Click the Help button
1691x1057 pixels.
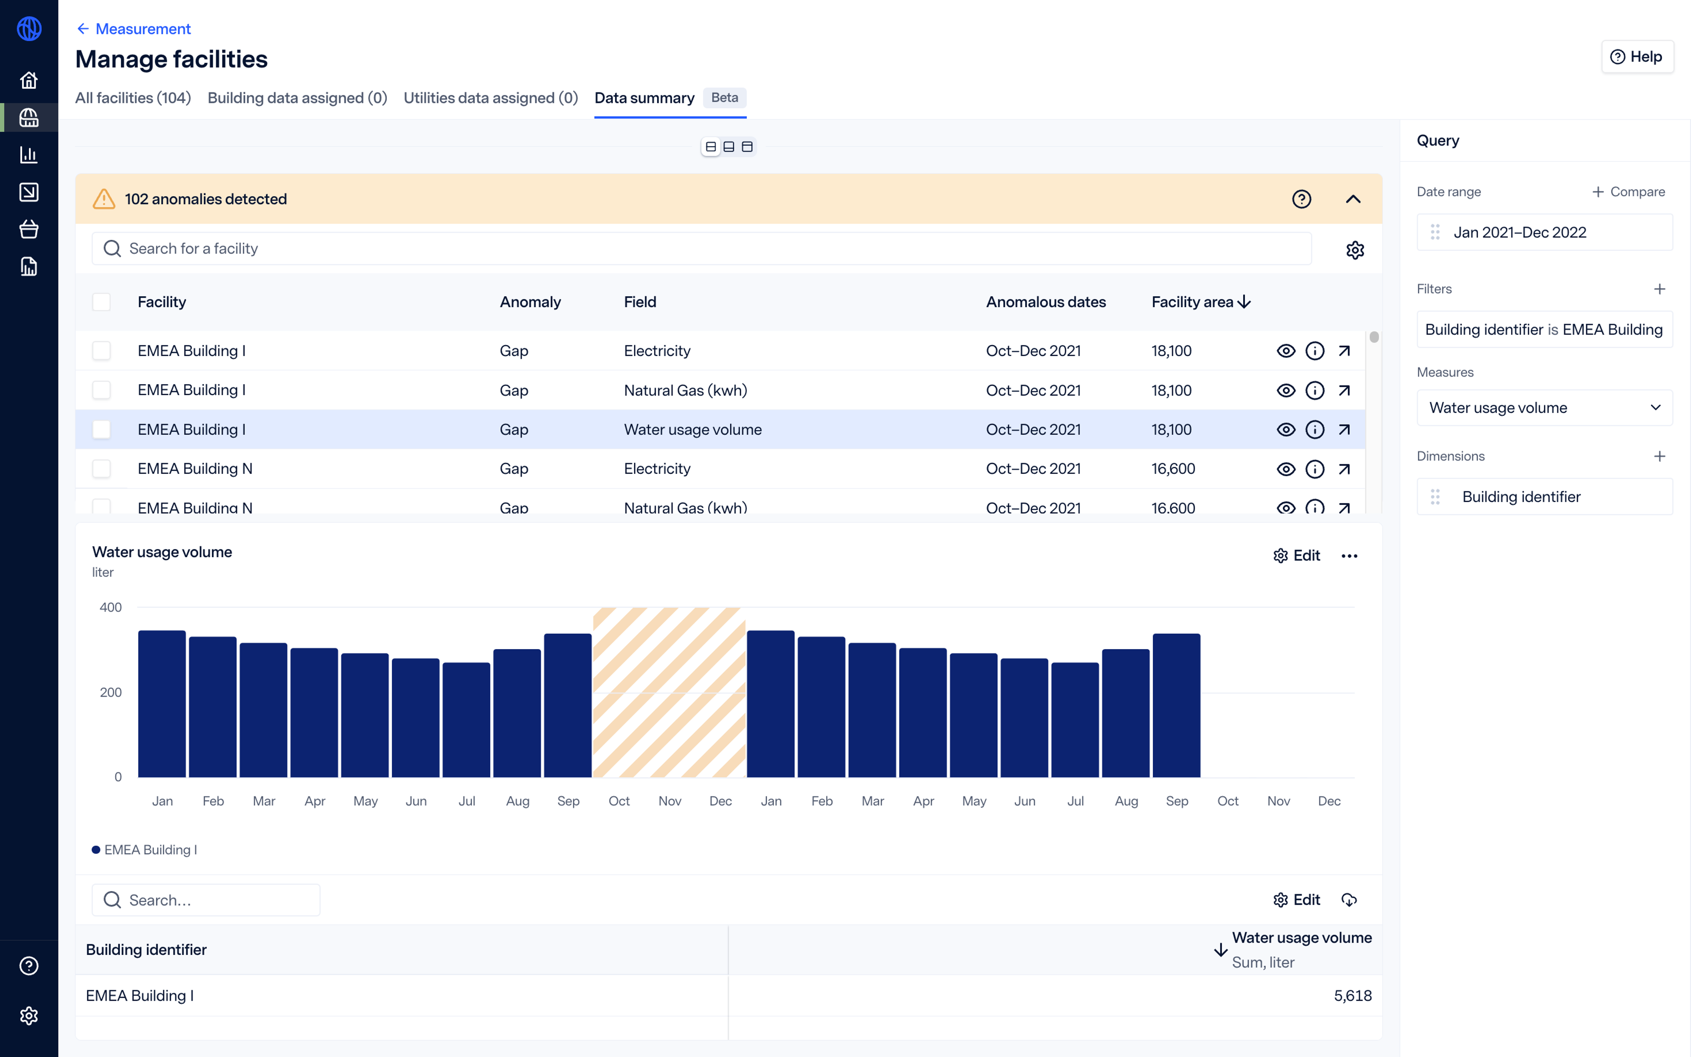click(1636, 57)
